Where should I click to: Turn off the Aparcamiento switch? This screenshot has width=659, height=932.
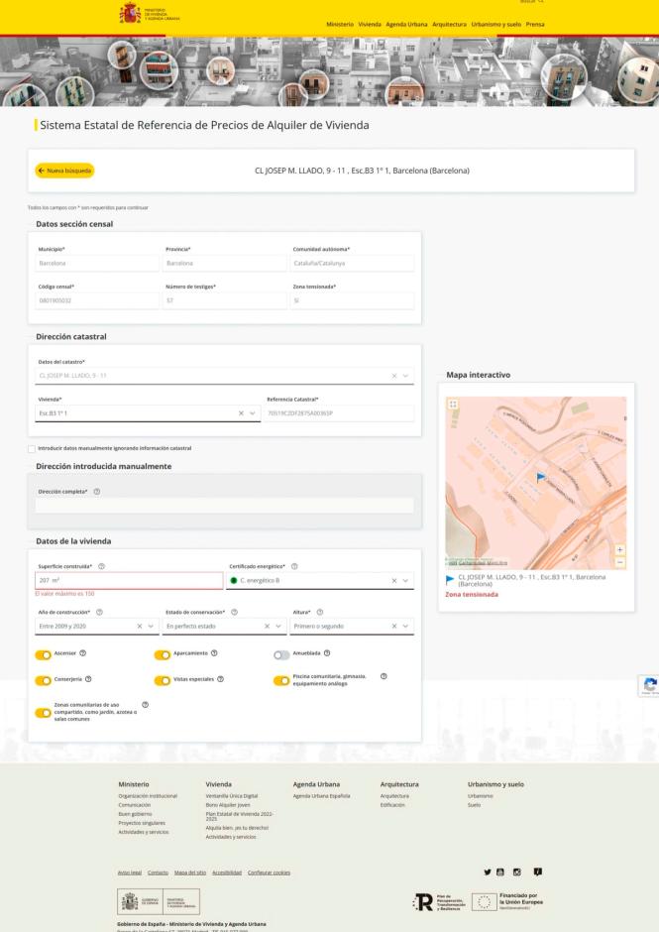163,654
